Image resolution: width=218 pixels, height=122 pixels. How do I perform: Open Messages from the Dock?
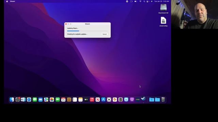[x=35, y=99]
